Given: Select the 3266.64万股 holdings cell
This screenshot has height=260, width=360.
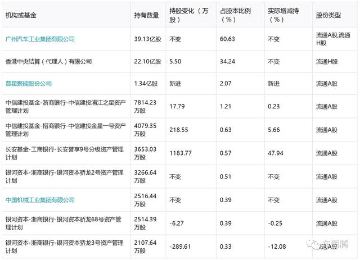Looking at the screenshot, I should pyautogui.click(x=145, y=176).
